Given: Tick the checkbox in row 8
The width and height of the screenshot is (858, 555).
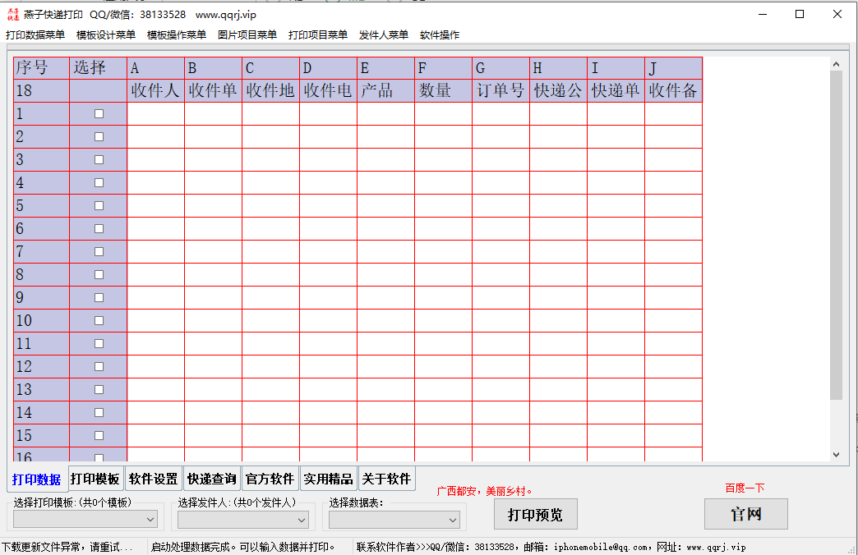Looking at the screenshot, I should pos(99,274).
